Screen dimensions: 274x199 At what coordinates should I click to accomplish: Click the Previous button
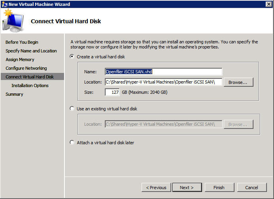pos(156,188)
